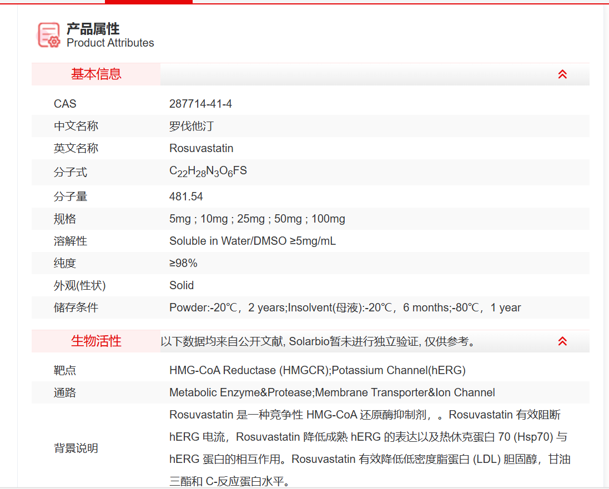Select the purity value ≥98%
This screenshot has width=609, height=489.
183,263
